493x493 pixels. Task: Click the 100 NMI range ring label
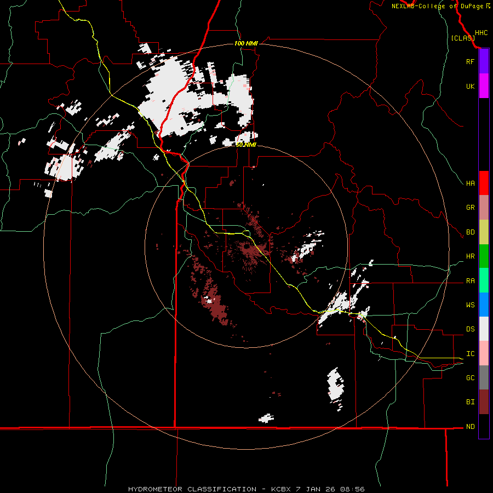point(246,43)
